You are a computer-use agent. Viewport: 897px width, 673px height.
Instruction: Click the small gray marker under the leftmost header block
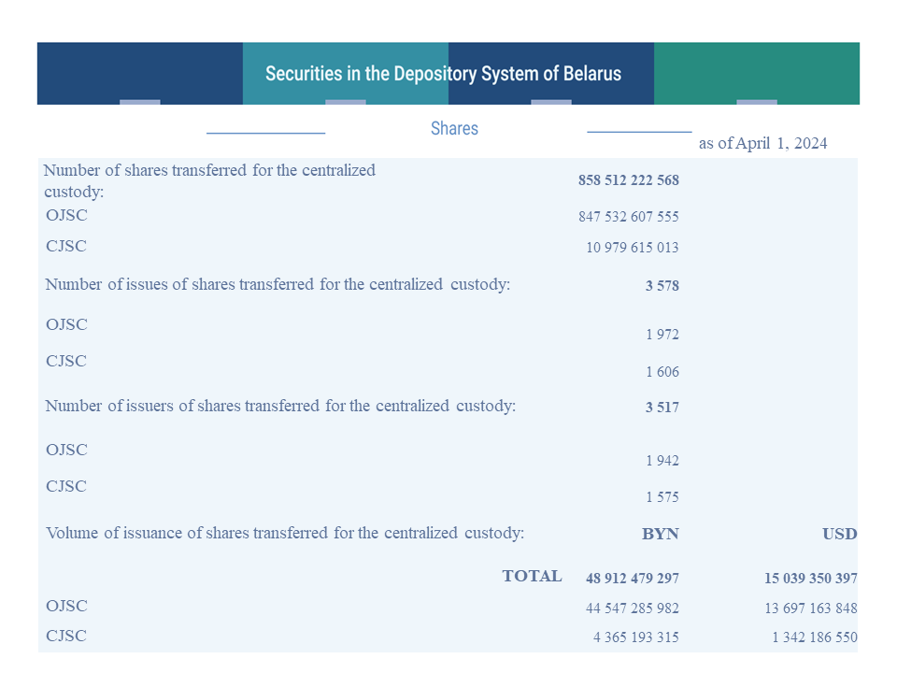[x=139, y=102]
